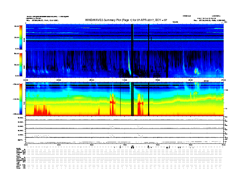Select the -130.00 label on TNR color bar
This screenshot has width=241, height=186.
[16, 84]
